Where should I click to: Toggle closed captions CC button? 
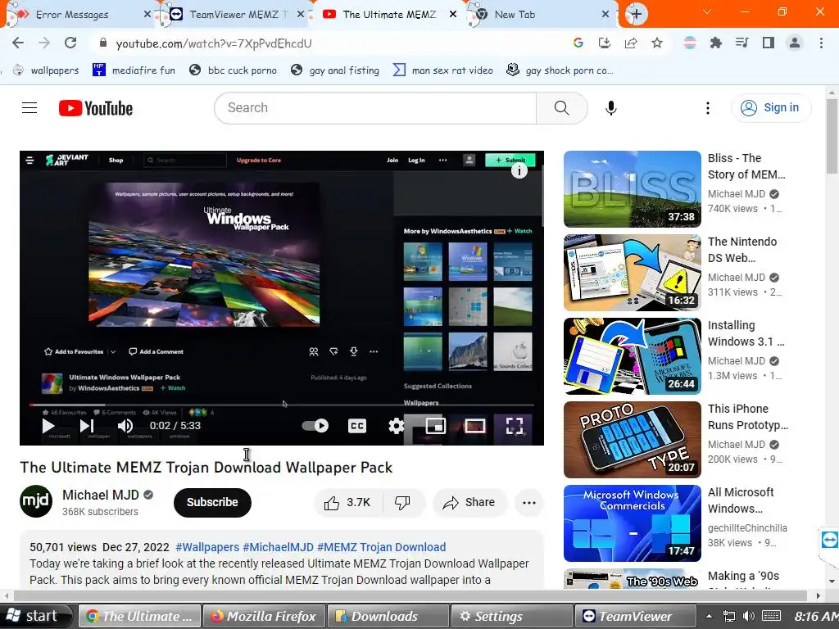point(357,426)
